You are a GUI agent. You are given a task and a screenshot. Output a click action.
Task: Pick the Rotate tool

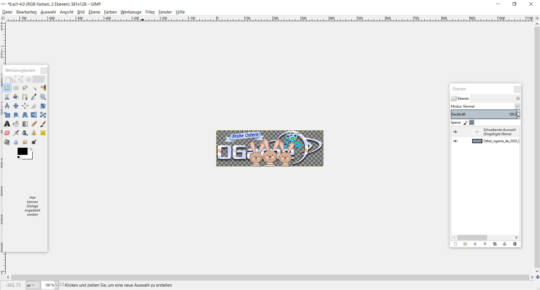click(43, 106)
